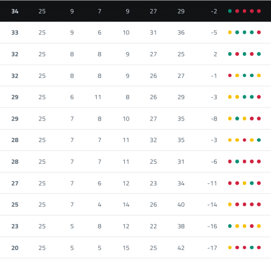This screenshot has height=262, width=271.
Task: Click the 40 goals conceded value
Action: (181, 205)
